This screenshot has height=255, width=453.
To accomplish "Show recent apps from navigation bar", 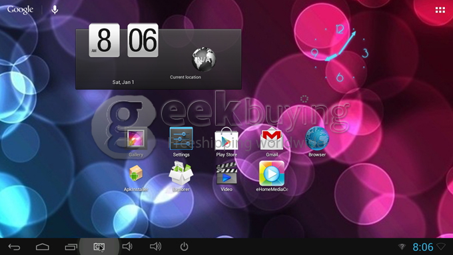I will click(71, 247).
